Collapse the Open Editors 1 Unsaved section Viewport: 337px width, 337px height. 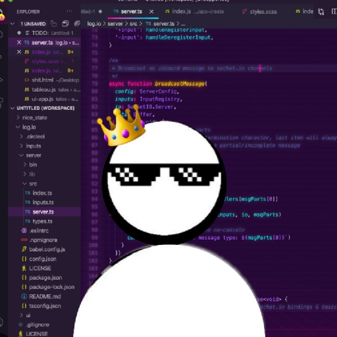tap(13, 24)
